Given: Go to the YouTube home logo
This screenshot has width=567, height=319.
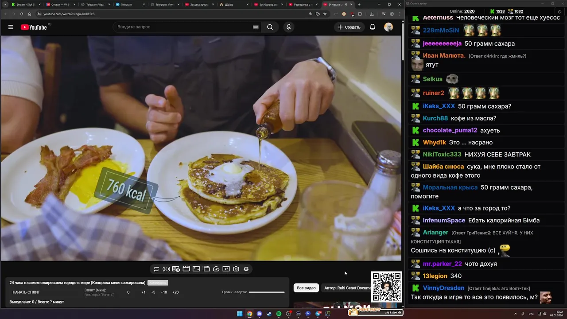Looking at the screenshot, I should [x=34, y=27].
